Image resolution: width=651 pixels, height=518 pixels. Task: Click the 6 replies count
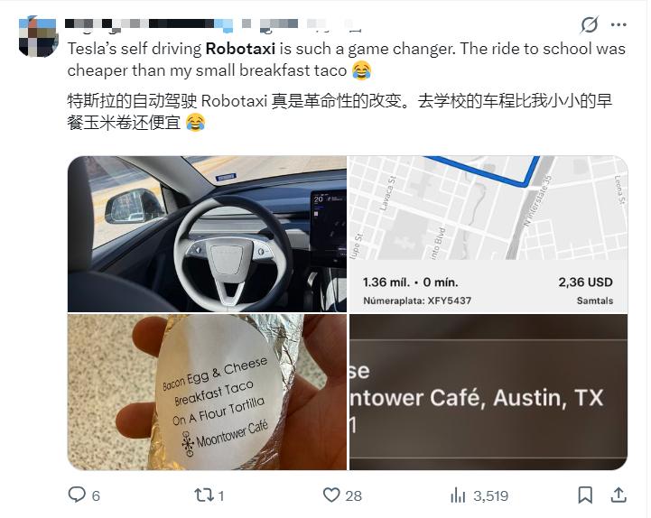[x=96, y=495]
